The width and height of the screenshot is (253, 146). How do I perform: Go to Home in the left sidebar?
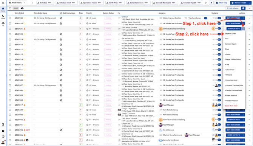tap(3, 9)
